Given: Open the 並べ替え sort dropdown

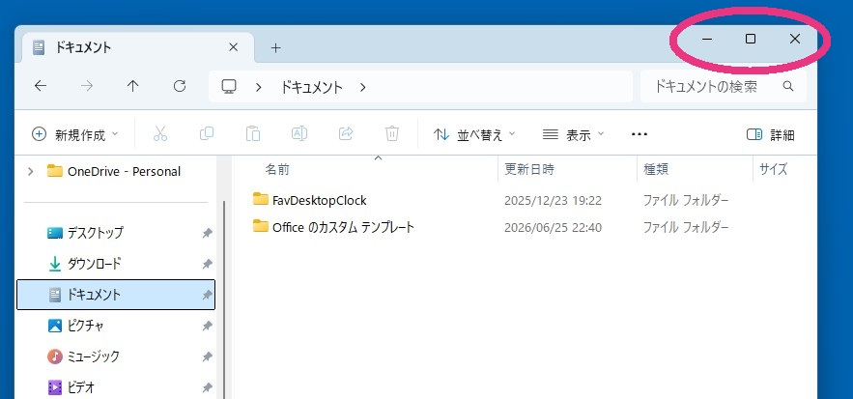Looking at the screenshot, I should click(x=475, y=134).
